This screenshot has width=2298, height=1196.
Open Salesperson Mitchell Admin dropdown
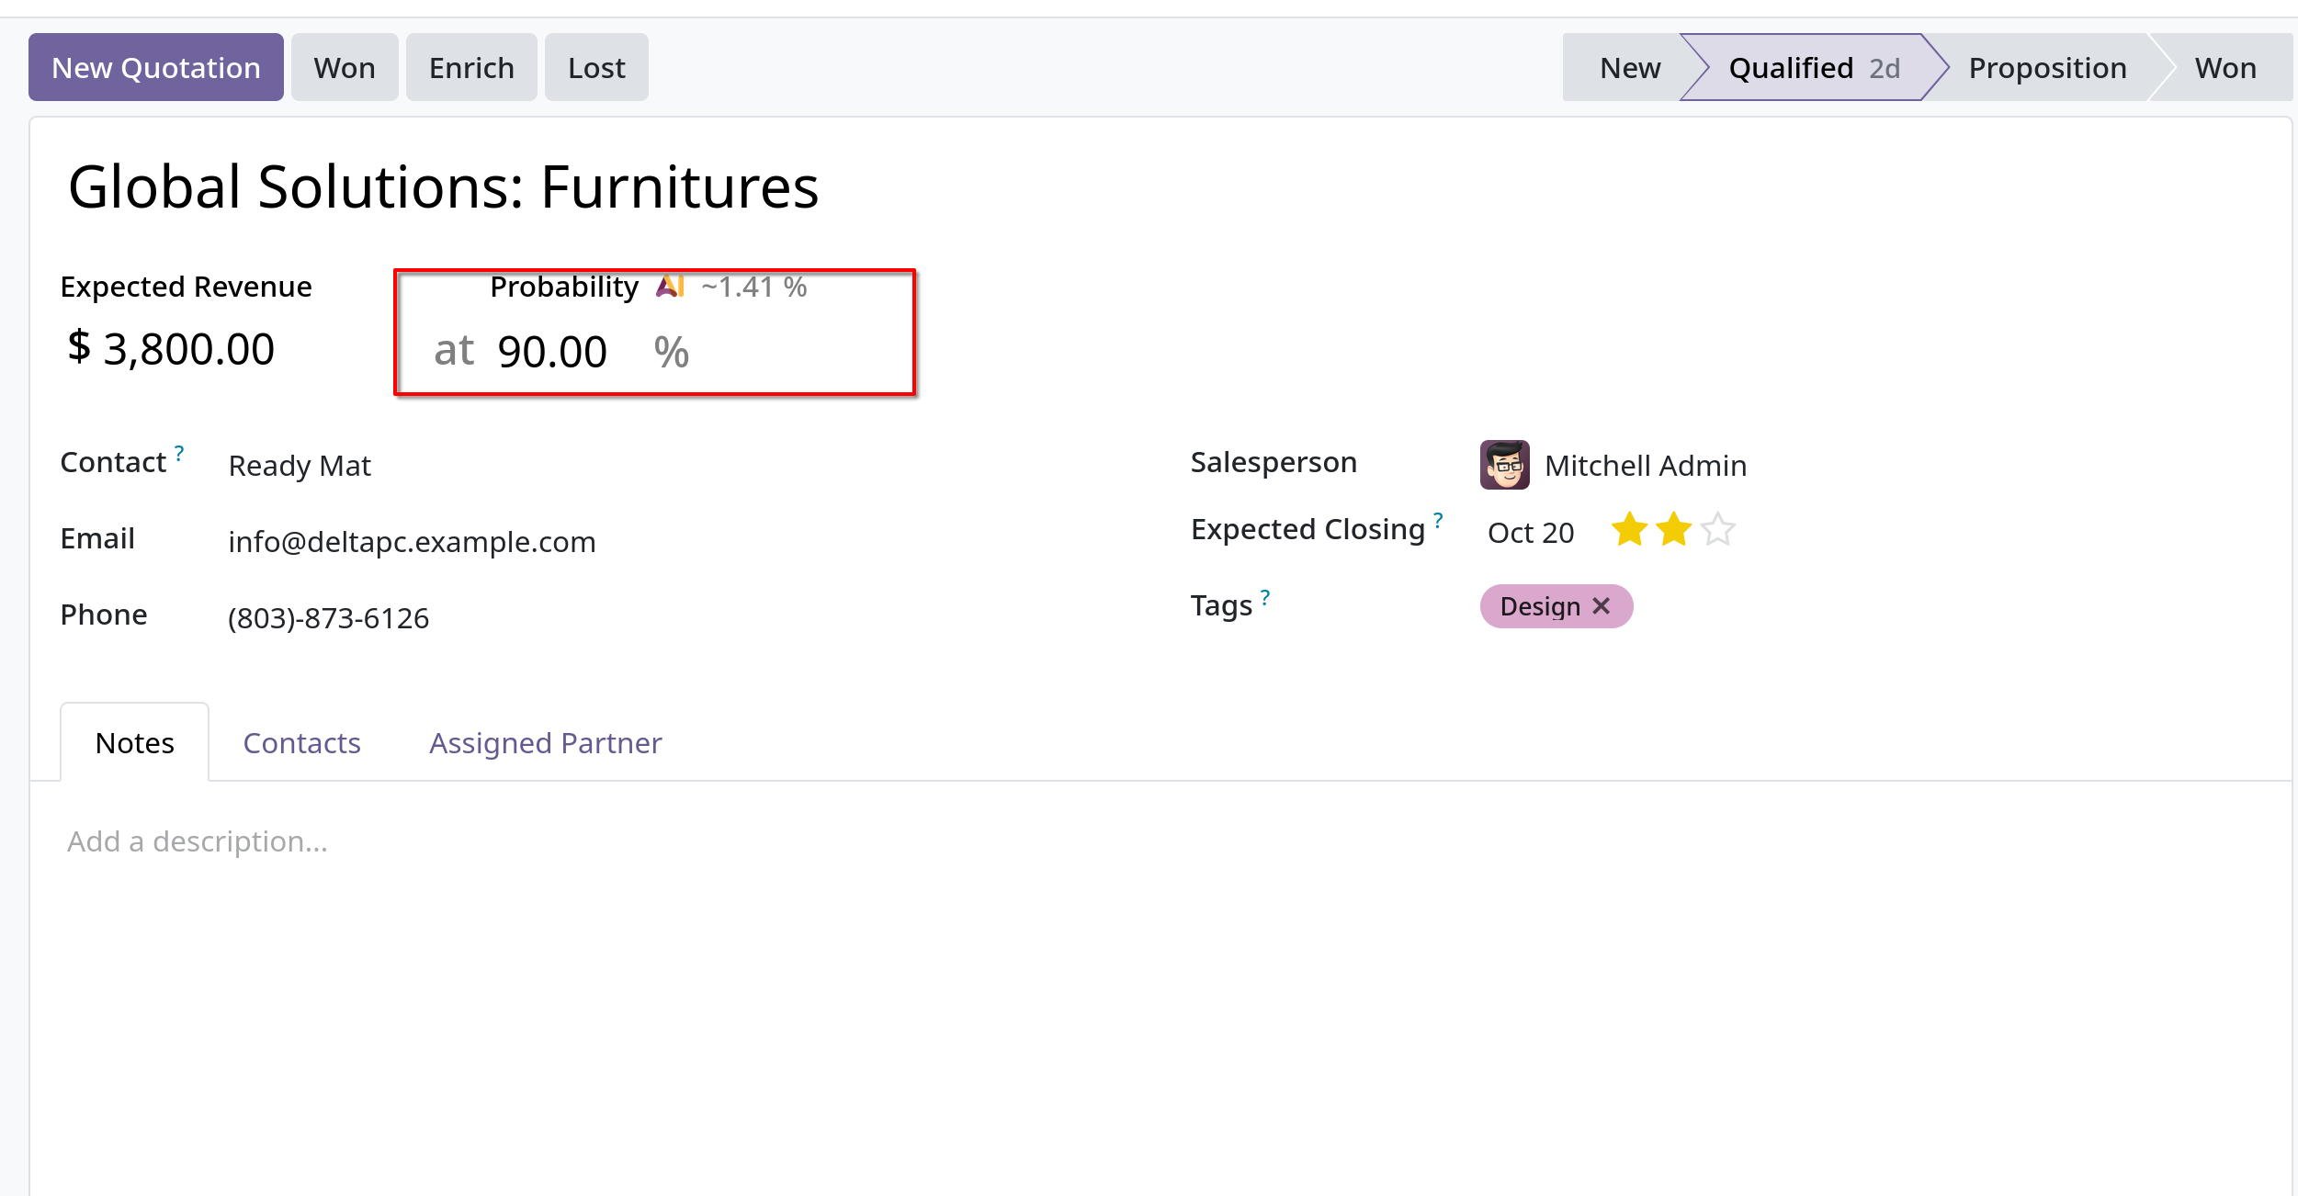pyautogui.click(x=1645, y=466)
